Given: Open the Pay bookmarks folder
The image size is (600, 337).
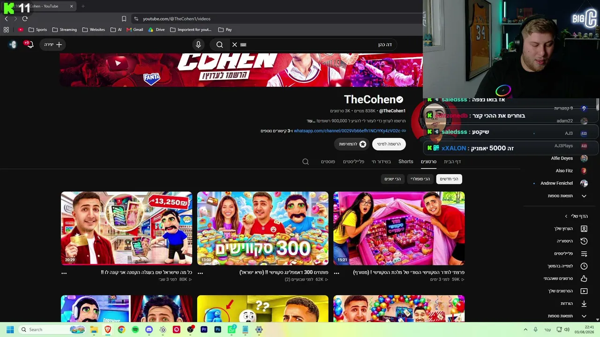Looking at the screenshot, I should coord(225,29).
